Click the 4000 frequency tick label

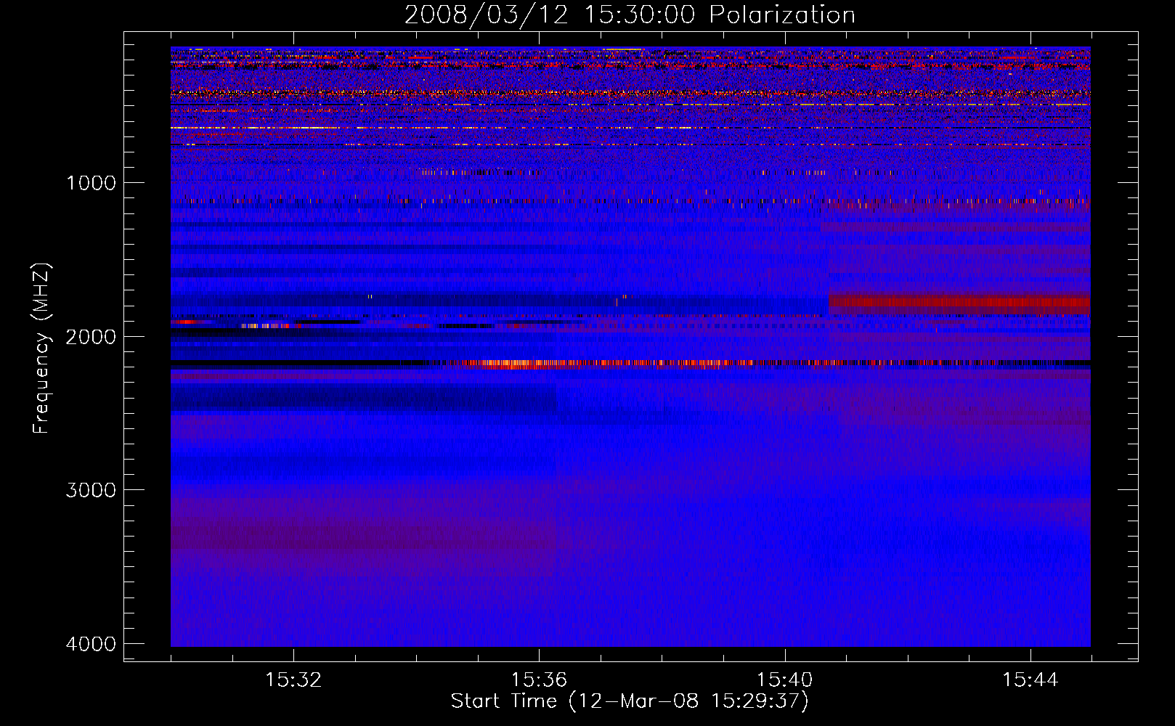(x=92, y=644)
